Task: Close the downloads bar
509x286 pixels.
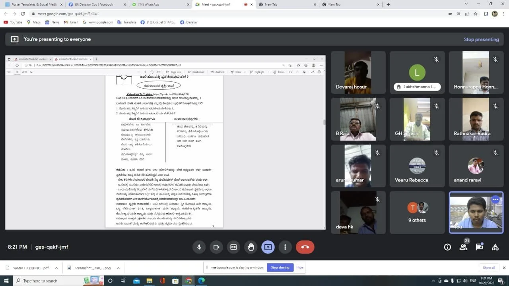Action: [x=504, y=268]
